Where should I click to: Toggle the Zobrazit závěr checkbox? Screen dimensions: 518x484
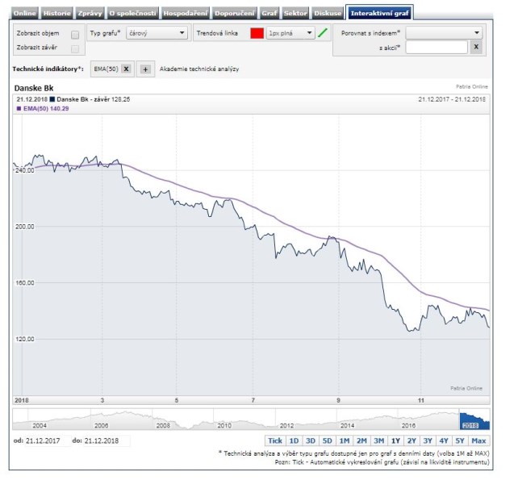(x=75, y=48)
